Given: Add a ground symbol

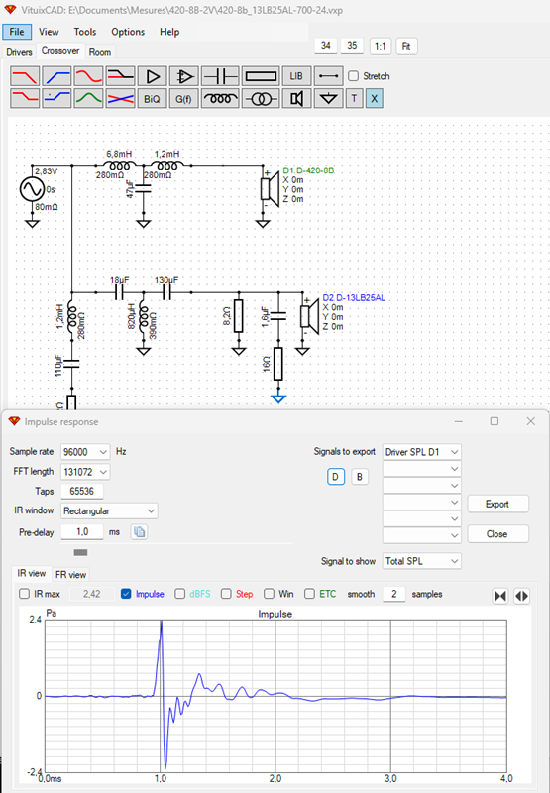Looking at the screenshot, I should [x=329, y=98].
